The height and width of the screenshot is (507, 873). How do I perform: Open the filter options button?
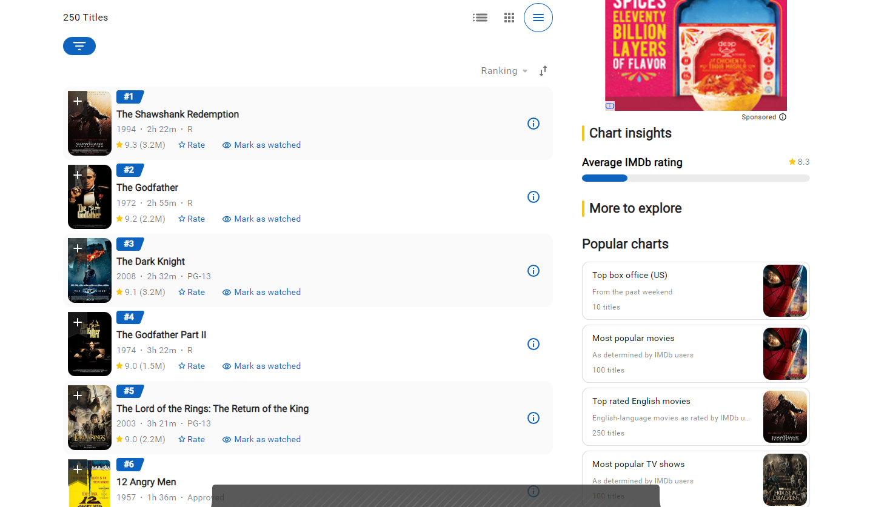click(x=79, y=46)
